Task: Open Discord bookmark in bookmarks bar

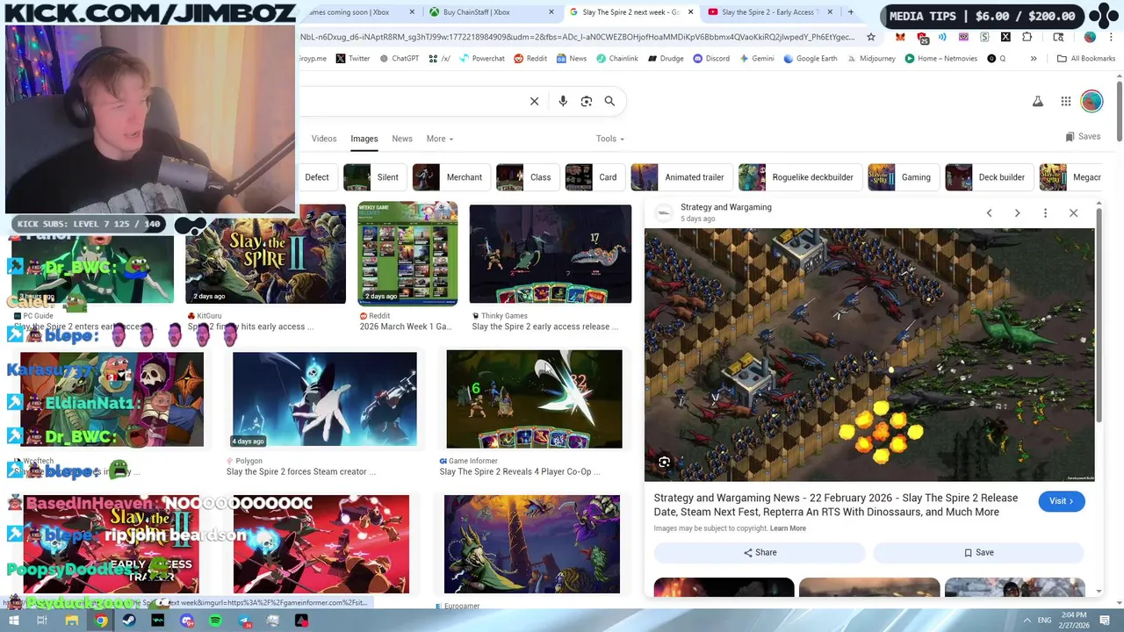Action: click(710, 59)
